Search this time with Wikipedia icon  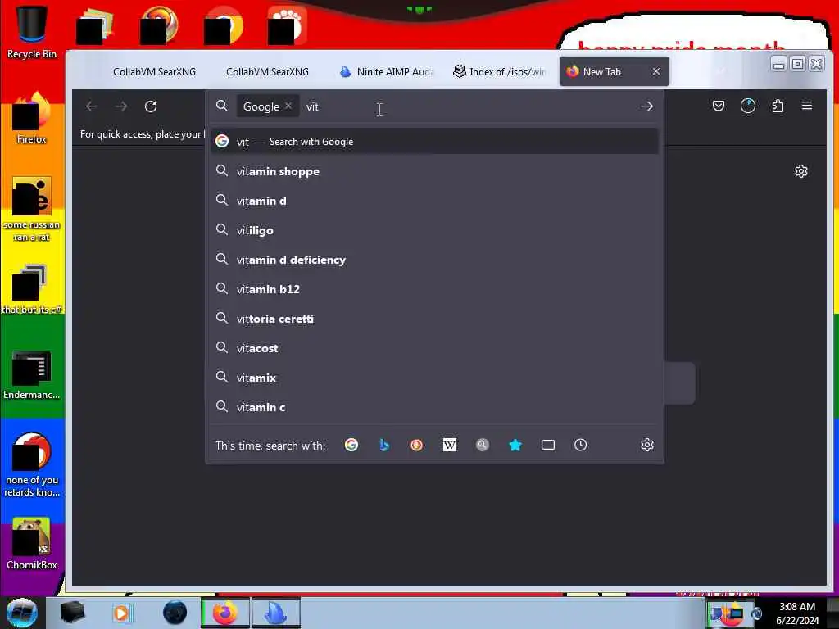(x=450, y=445)
